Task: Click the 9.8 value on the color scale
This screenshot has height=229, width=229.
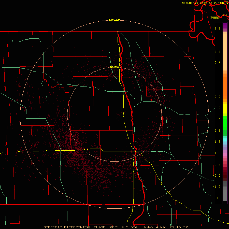Action: [x=218, y=28]
